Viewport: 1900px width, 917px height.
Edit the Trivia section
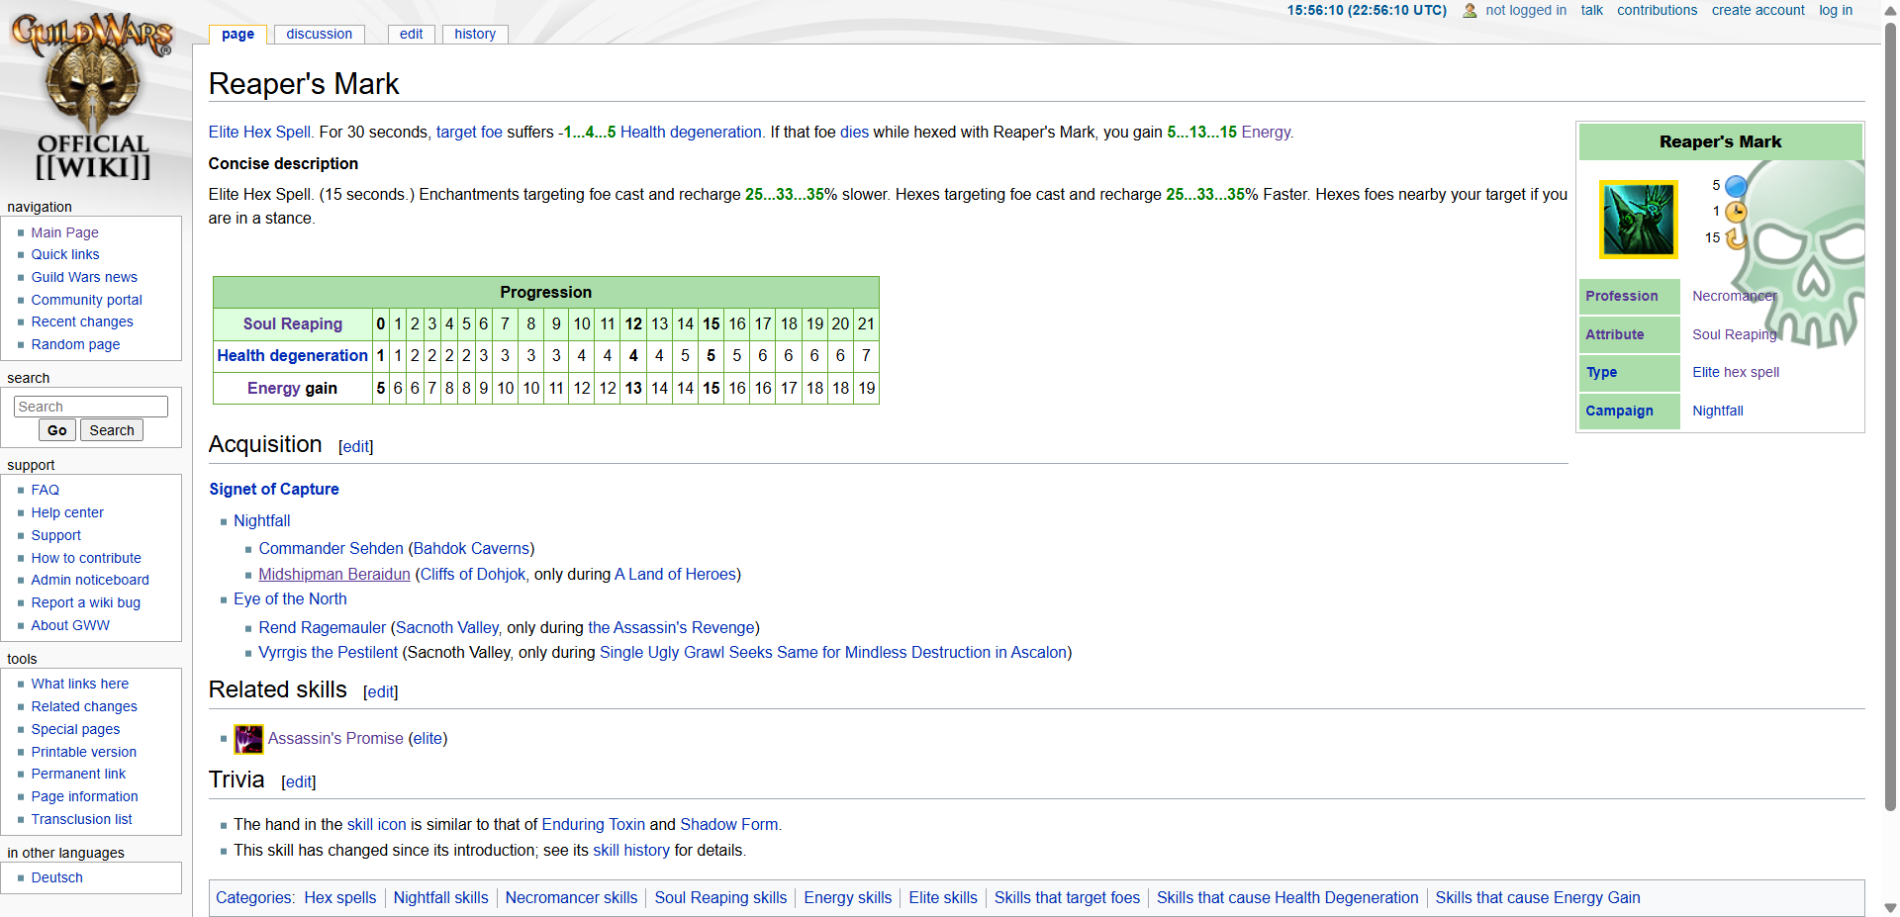click(298, 782)
